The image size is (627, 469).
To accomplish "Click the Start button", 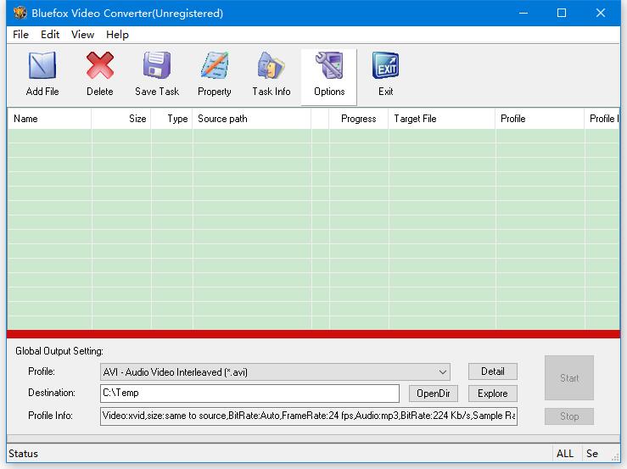I will (x=569, y=378).
